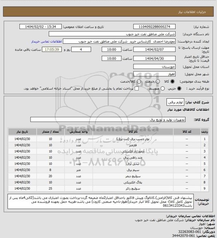The width and height of the screenshot is (217, 238).
Task: Click the general description field لوازم برقی
Action: coord(175,102)
